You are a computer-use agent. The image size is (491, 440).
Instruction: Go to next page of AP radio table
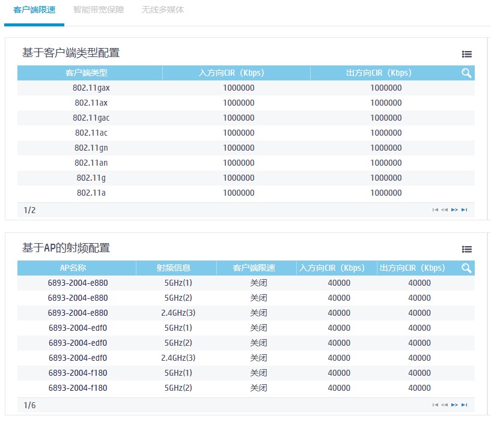[454, 405]
